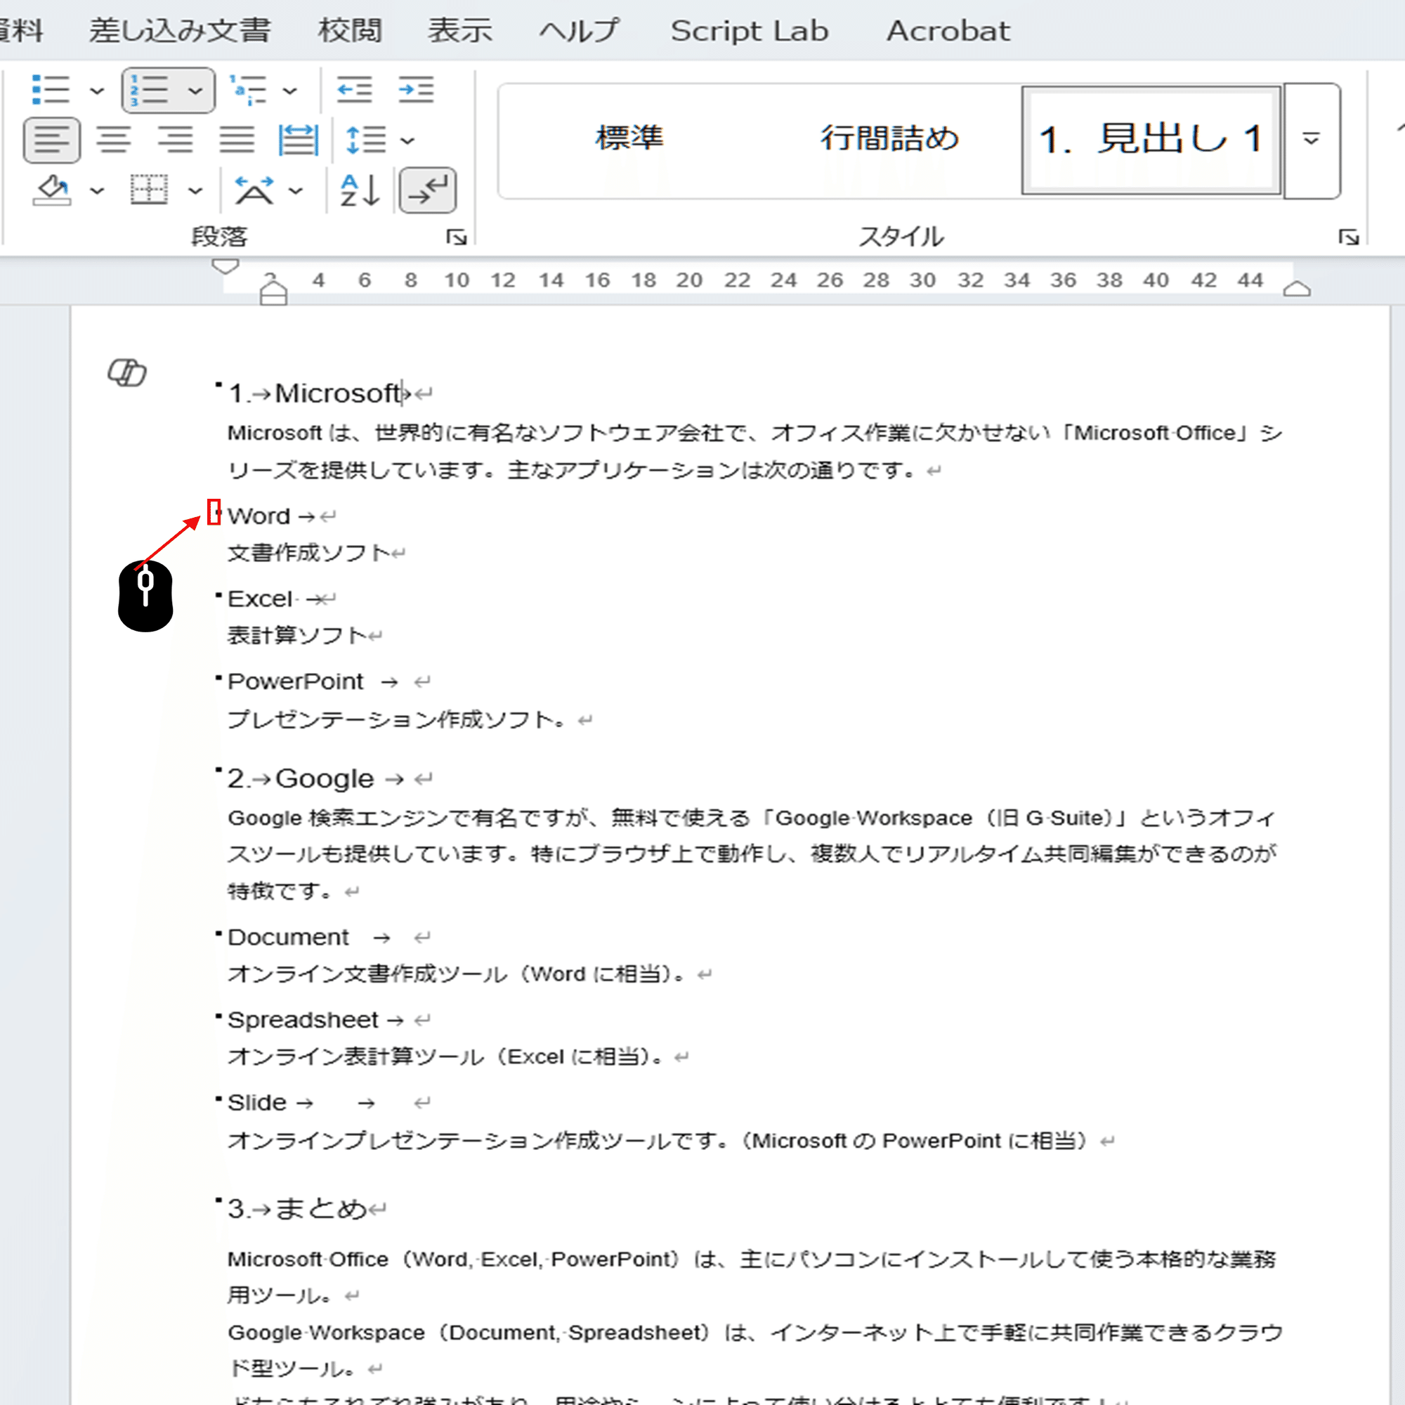Select the first-line indent marker on the ruler
This screenshot has height=1405, width=1405.
point(226,268)
